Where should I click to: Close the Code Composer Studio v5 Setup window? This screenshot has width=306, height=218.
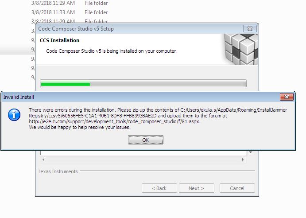tap(250, 29)
